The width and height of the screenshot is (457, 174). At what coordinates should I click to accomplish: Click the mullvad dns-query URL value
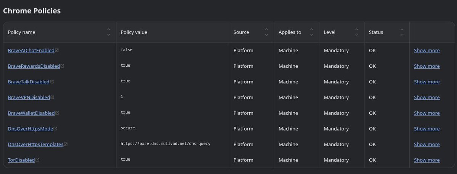(165, 144)
